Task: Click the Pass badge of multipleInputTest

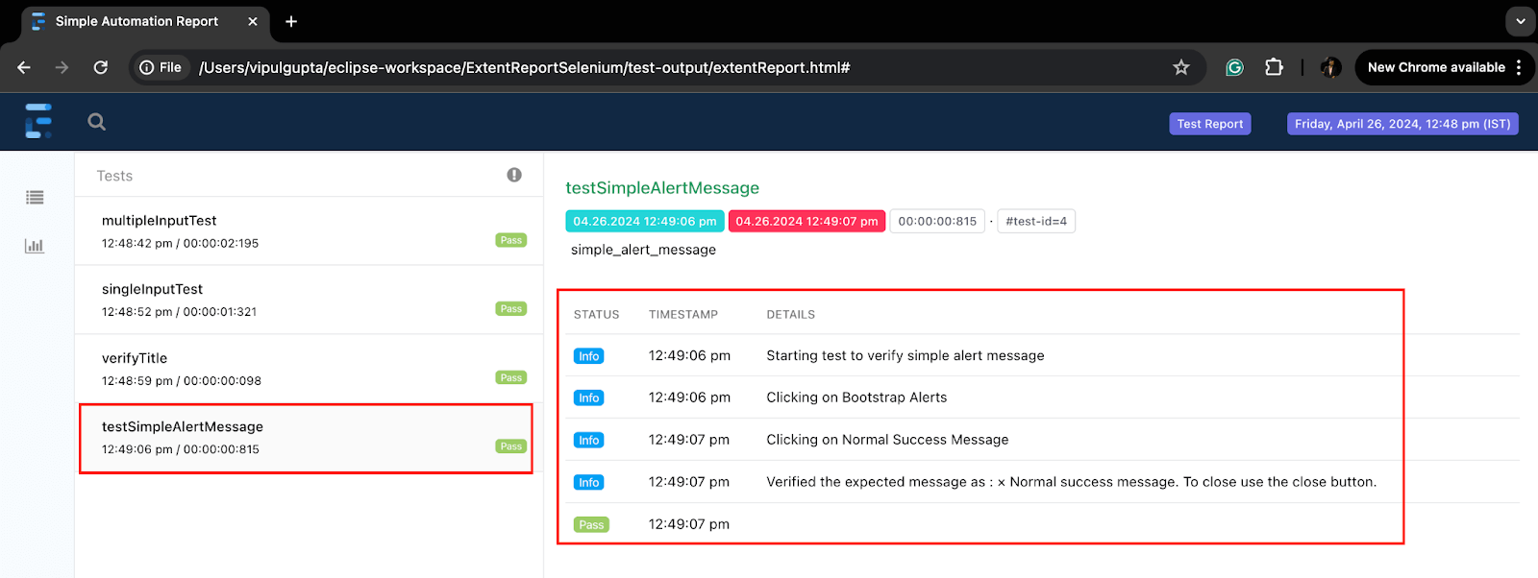Action: click(x=511, y=240)
